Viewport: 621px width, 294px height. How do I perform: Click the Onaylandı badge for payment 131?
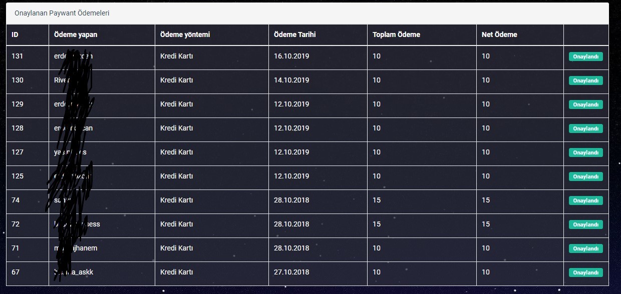pyautogui.click(x=585, y=56)
